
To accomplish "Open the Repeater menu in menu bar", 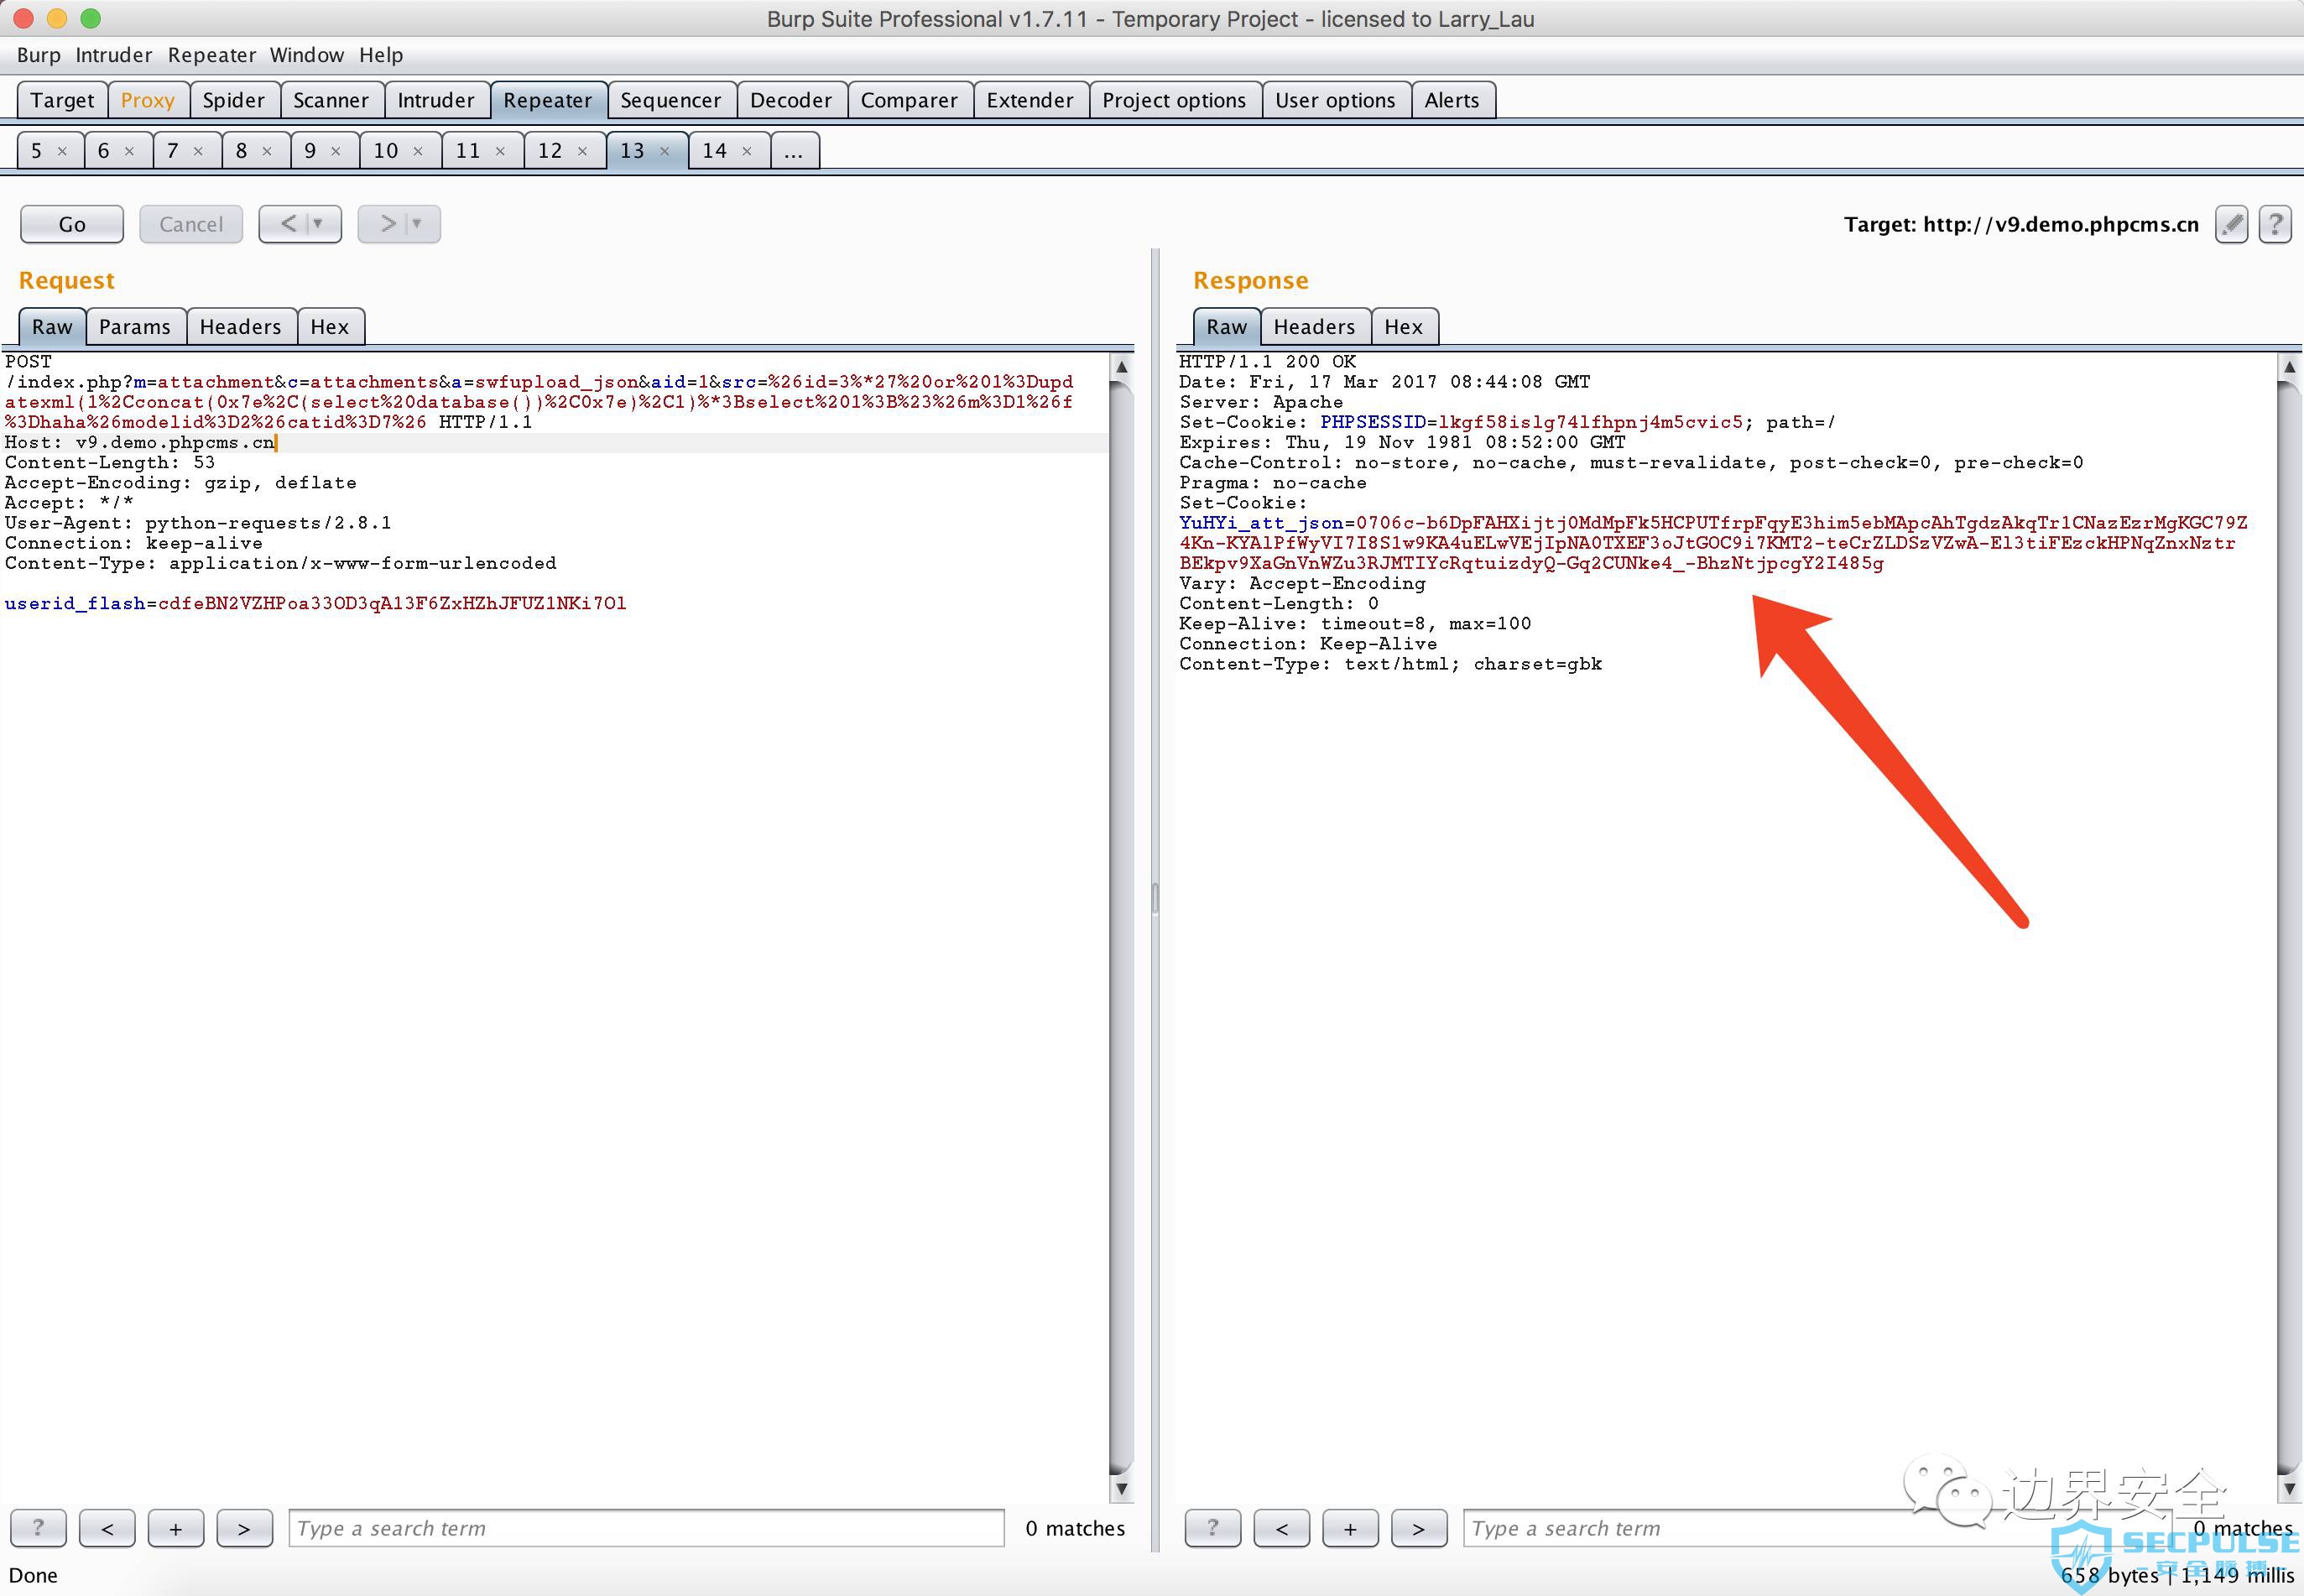I will 212,55.
